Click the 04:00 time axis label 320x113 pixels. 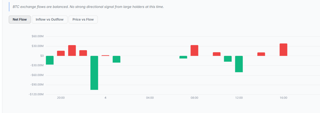pos(150,98)
